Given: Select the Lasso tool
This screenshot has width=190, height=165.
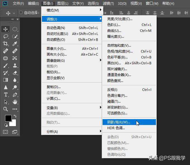Looking at the screenshot, I should pyautogui.click(x=6, y=36).
